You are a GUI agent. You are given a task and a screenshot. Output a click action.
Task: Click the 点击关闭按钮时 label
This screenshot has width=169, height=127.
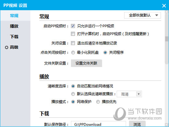(x=54, y=52)
